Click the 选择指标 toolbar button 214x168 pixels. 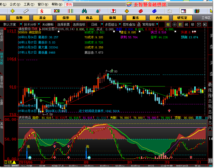(79, 25)
